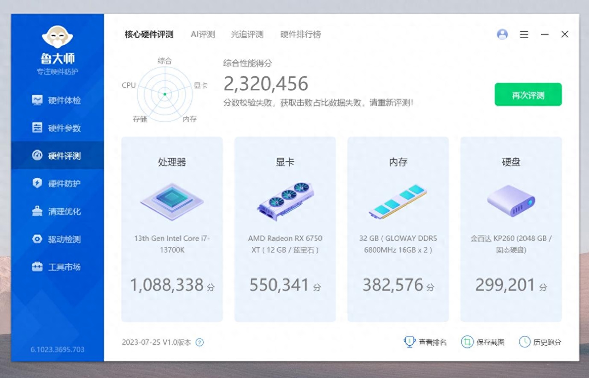Viewport: 589px width, 378px height.
Task: Click the 2023-07-25 V1.0版本 text
Action: pyautogui.click(x=156, y=342)
